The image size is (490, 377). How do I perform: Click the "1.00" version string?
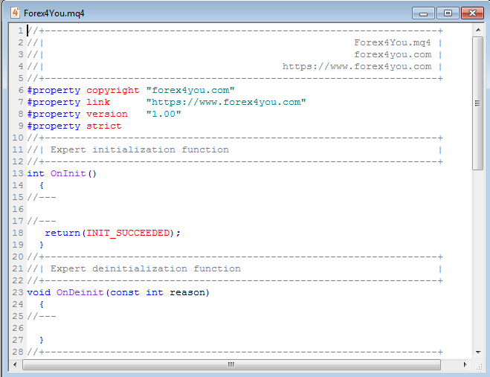tap(164, 114)
